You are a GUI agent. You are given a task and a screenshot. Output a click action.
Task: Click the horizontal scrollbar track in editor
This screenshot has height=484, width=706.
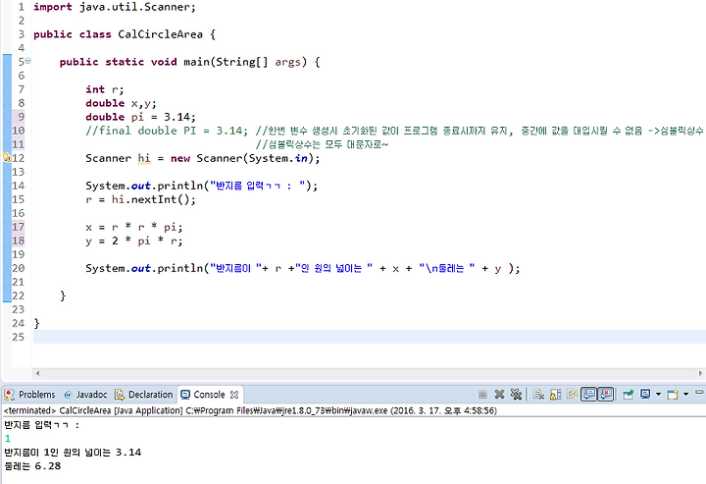point(369,373)
